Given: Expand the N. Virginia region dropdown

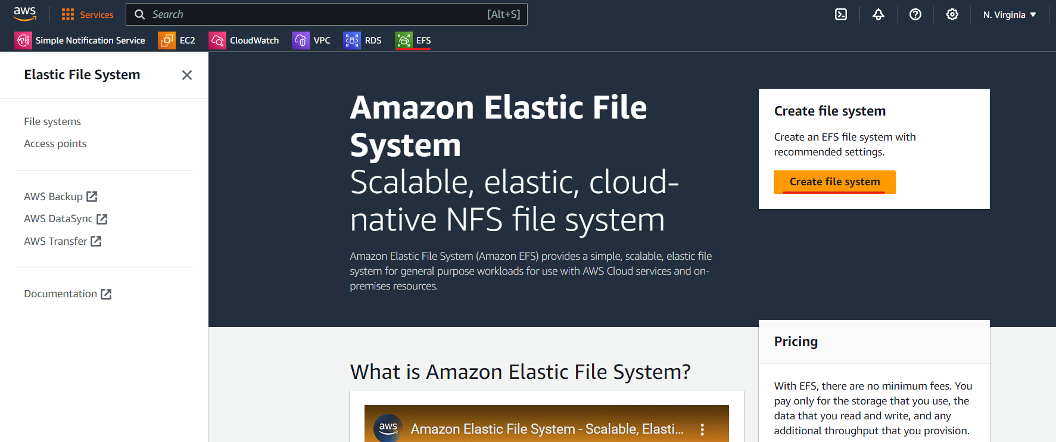Looking at the screenshot, I should pos(1010,15).
